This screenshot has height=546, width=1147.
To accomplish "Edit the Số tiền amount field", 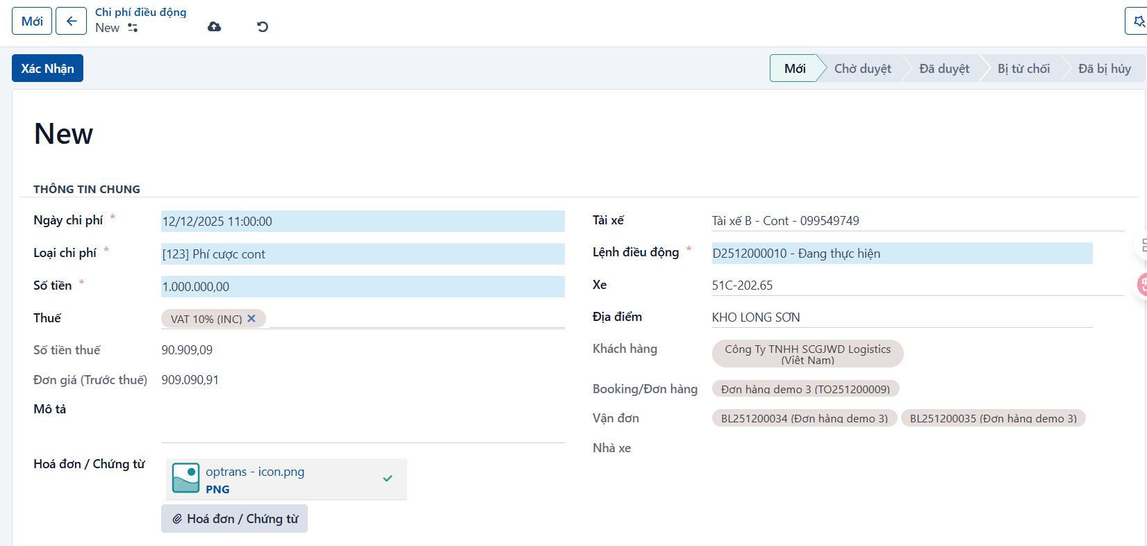I will tap(363, 286).
